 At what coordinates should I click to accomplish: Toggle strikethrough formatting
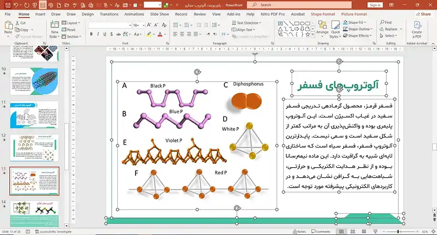(x=118, y=34)
